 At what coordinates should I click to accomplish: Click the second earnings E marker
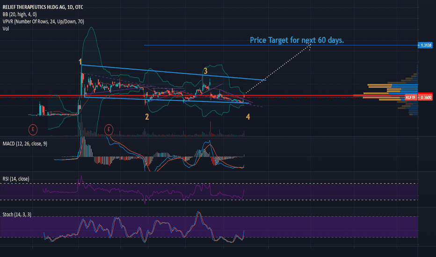[x=109, y=129]
